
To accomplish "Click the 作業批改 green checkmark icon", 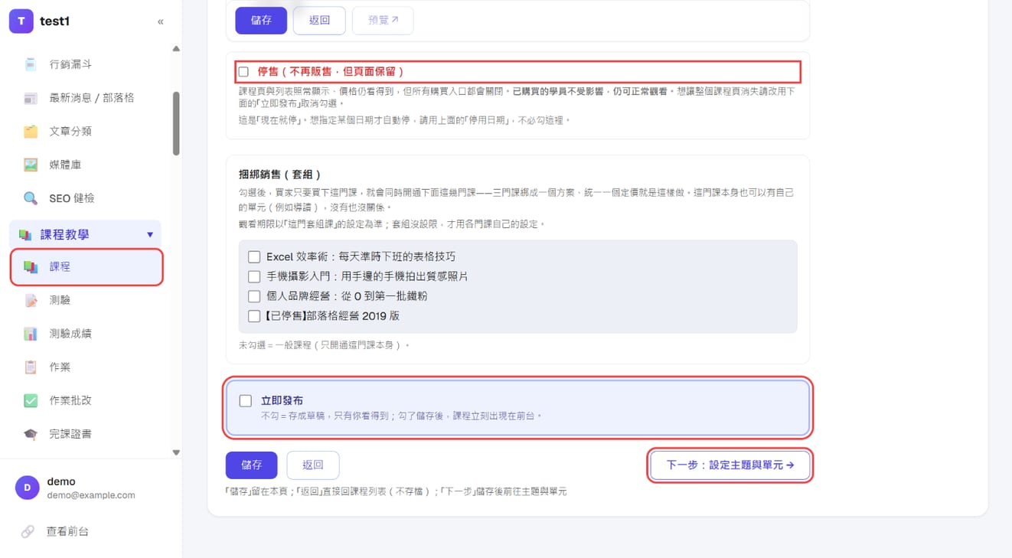I will [31, 400].
